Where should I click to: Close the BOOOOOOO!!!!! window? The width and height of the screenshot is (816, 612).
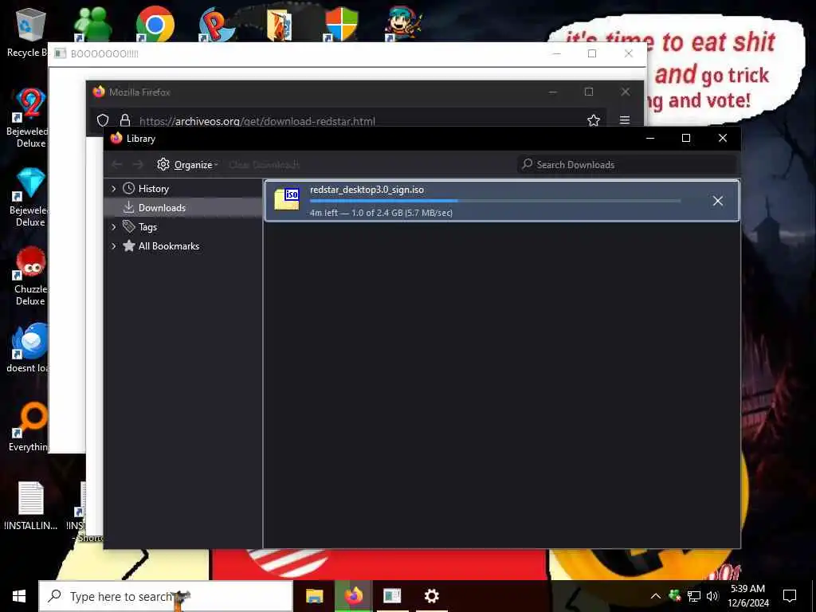click(629, 53)
